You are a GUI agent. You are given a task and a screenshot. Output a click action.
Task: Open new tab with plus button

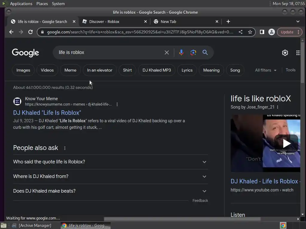pyautogui.click(x=228, y=21)
